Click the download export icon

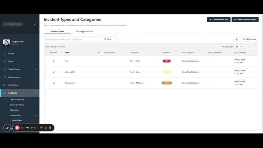pyautogui.click(x=236, y=39)
